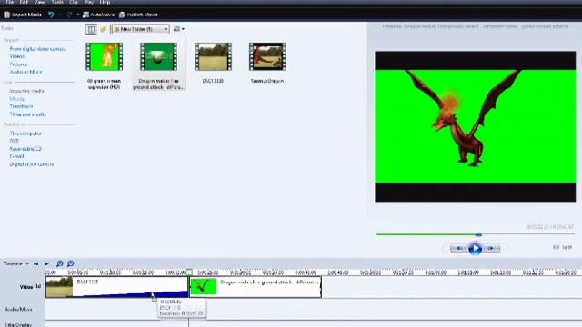The width and height of the screenshot is (582, 327).
Task: Rewind the timeline to the start
Action: click(x=36, y=263)
